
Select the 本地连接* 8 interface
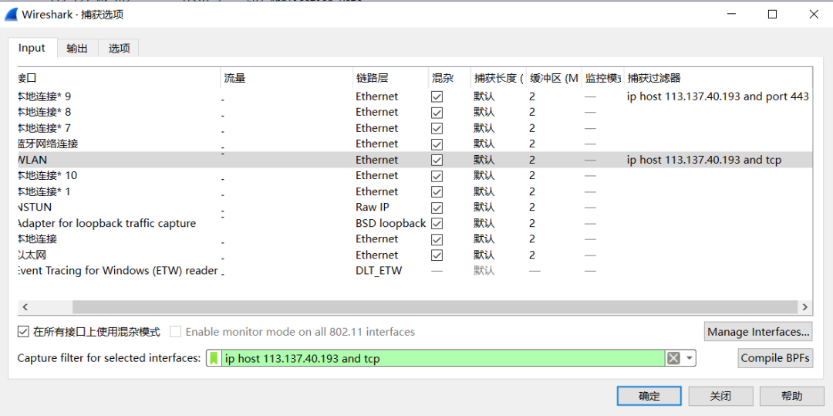(x=45, y=113)
